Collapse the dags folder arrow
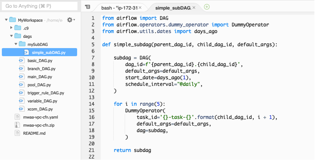 tap(11, 36)
